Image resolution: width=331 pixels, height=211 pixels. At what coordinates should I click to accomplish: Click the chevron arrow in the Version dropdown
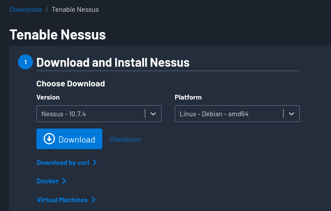coord(153,114)
